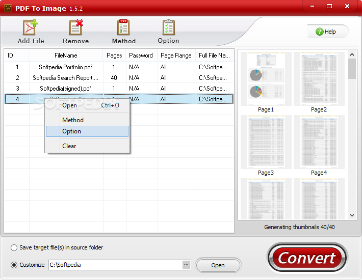Viewport: 362px width, 280px height.
Task: Click the red Convert button
Action: [307, 258]
